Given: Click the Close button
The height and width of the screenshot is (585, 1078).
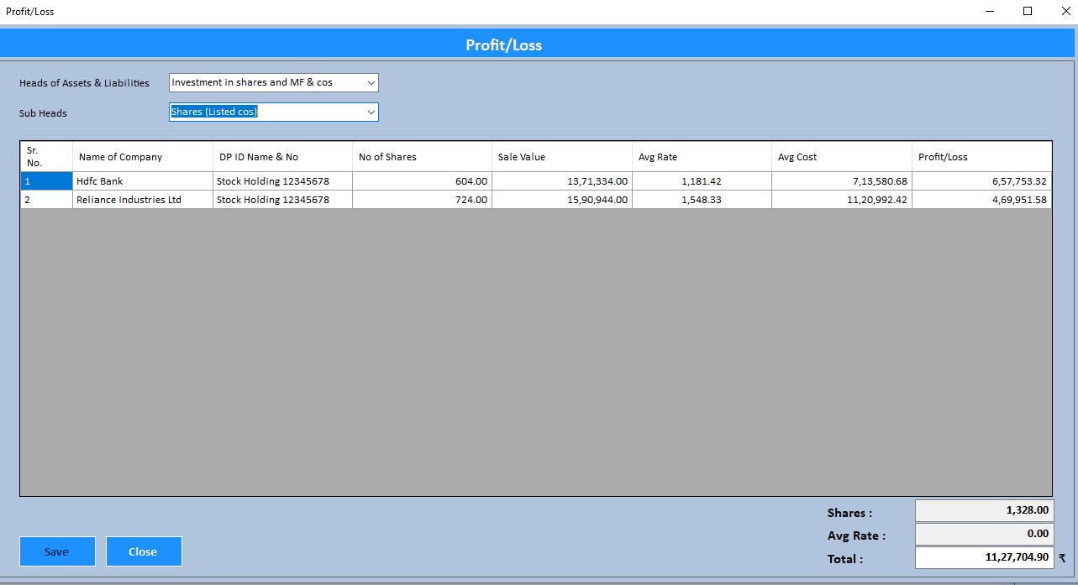Looking at the screenshot, I should (x=144, y=551).
